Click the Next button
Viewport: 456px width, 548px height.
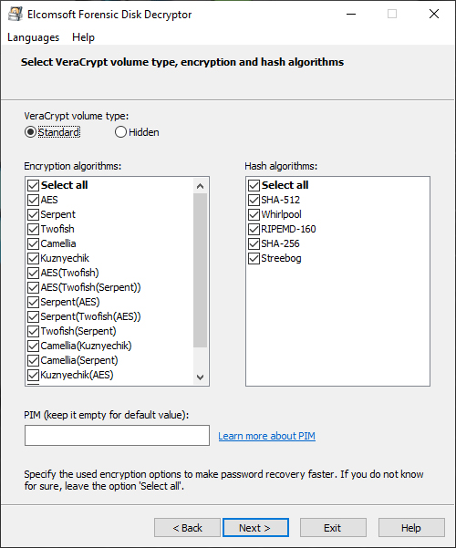[x=255, y=528]
